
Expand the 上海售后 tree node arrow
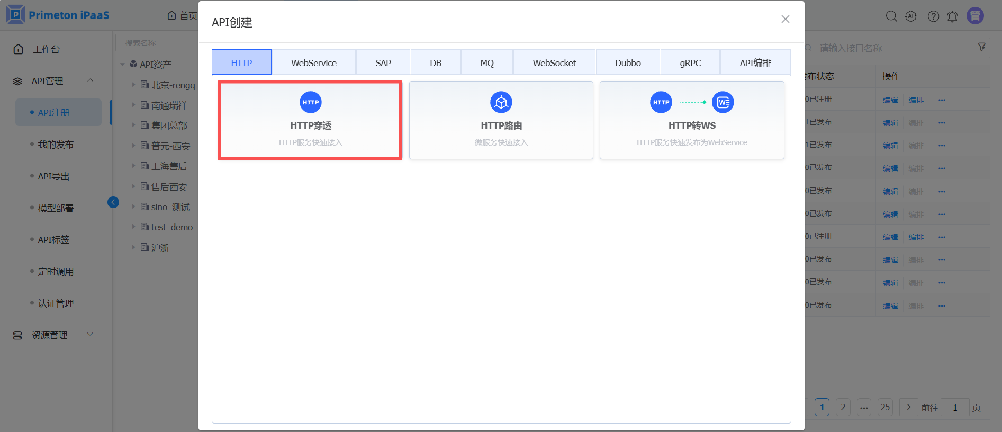[x=133, y=166]
